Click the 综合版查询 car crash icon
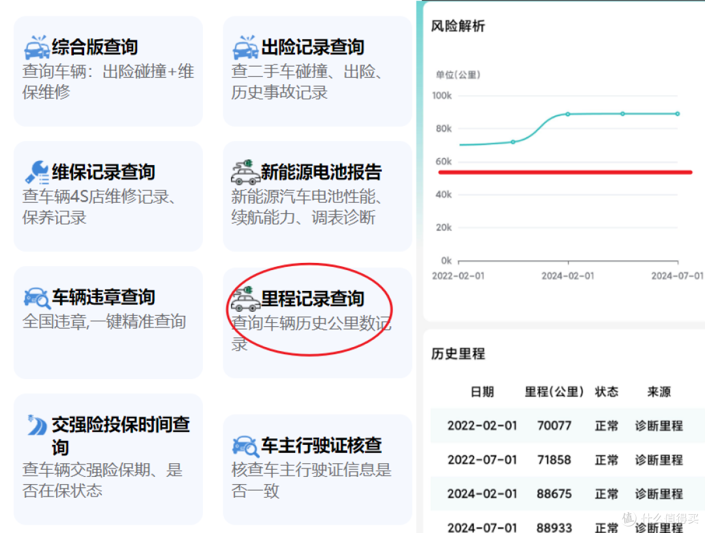 37,48
